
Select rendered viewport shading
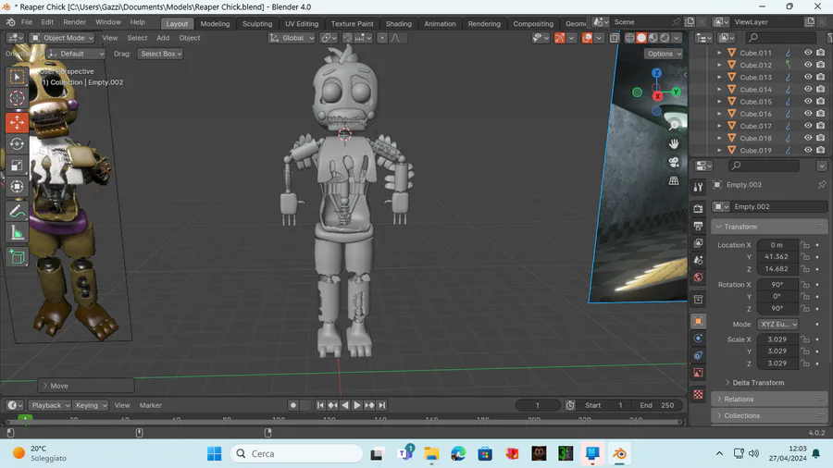click(x=665, y=38)
